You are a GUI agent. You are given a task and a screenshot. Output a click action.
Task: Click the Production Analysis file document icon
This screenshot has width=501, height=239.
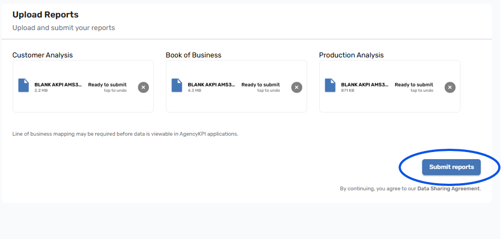pos(330,85)
